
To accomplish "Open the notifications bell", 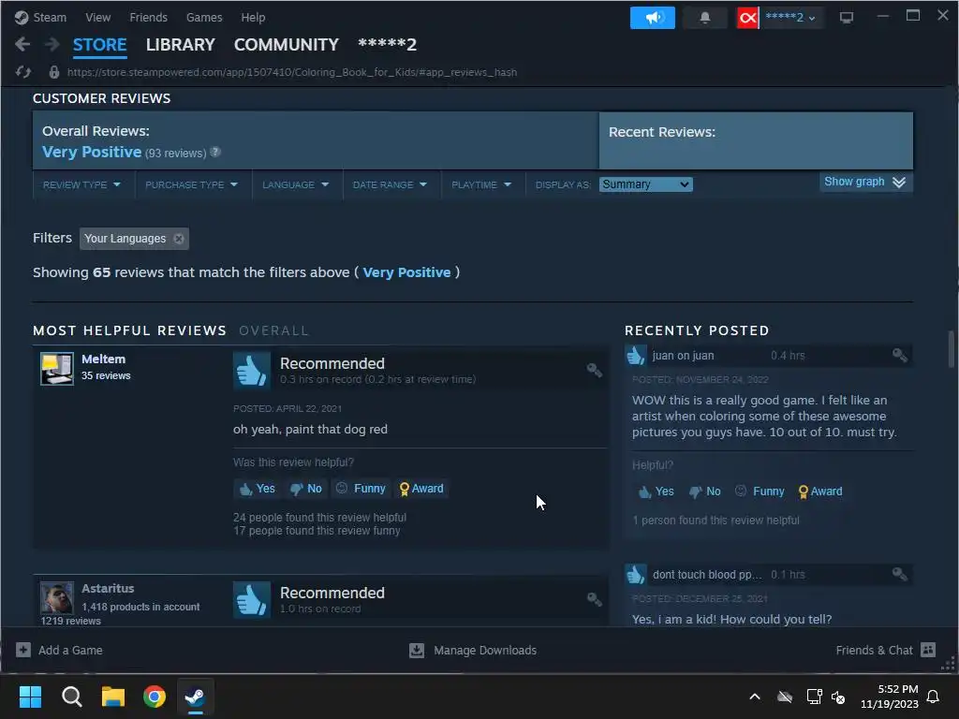I will point(704,18).
